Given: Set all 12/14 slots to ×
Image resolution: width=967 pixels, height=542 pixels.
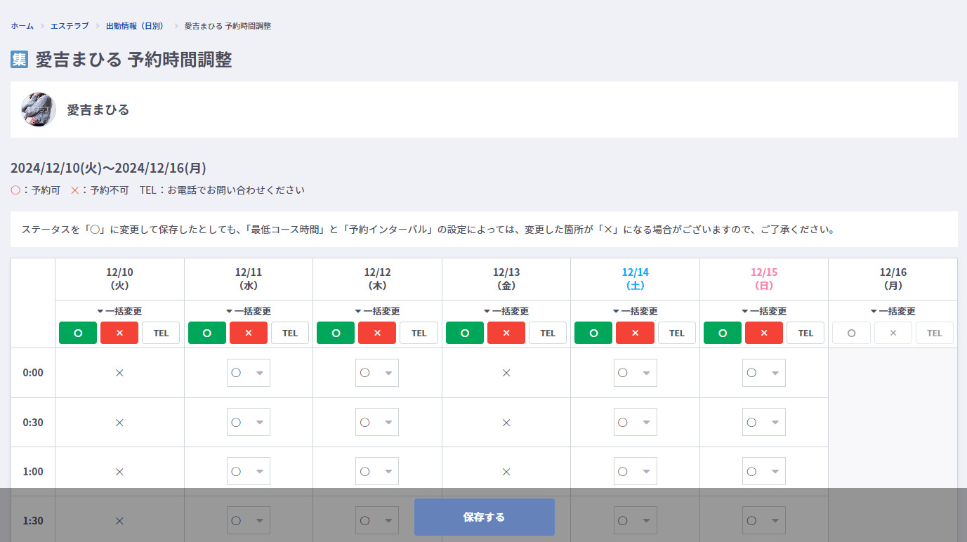Looking at the screenshot, I should click(x=635, y=333).
